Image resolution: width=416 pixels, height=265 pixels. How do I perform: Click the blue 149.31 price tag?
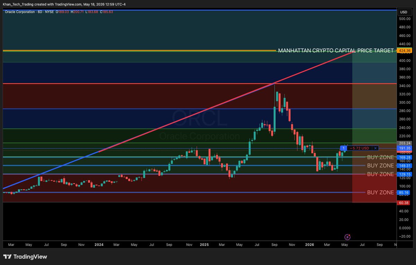tap(405, 165)
